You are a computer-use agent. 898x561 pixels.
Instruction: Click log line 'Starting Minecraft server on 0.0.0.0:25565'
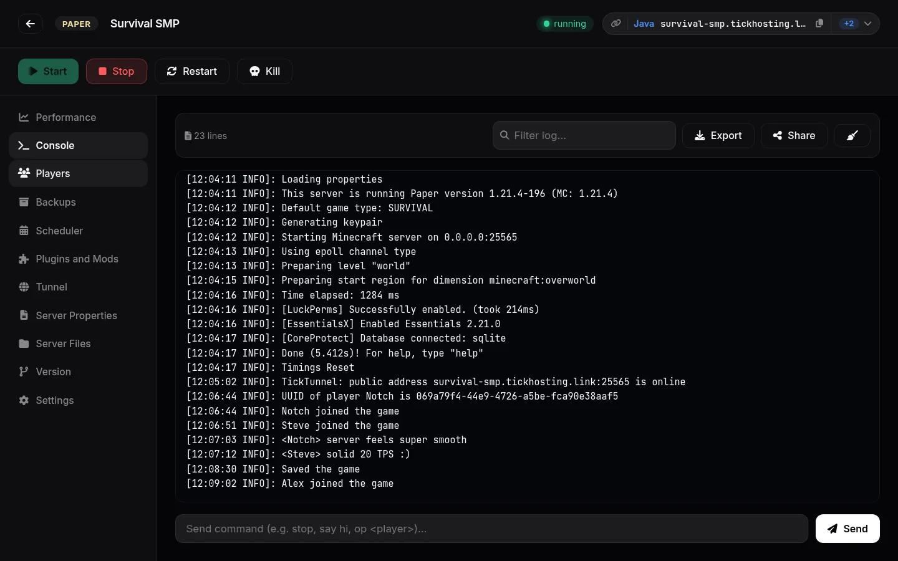click(352, 237)
